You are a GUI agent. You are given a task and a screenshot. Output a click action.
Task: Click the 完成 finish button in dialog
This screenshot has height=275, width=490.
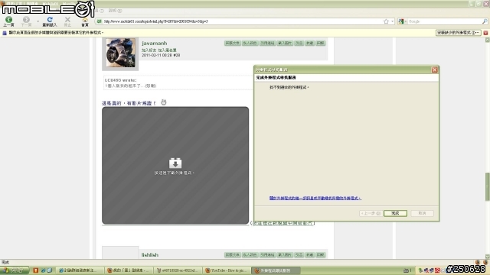click(395, 213)
